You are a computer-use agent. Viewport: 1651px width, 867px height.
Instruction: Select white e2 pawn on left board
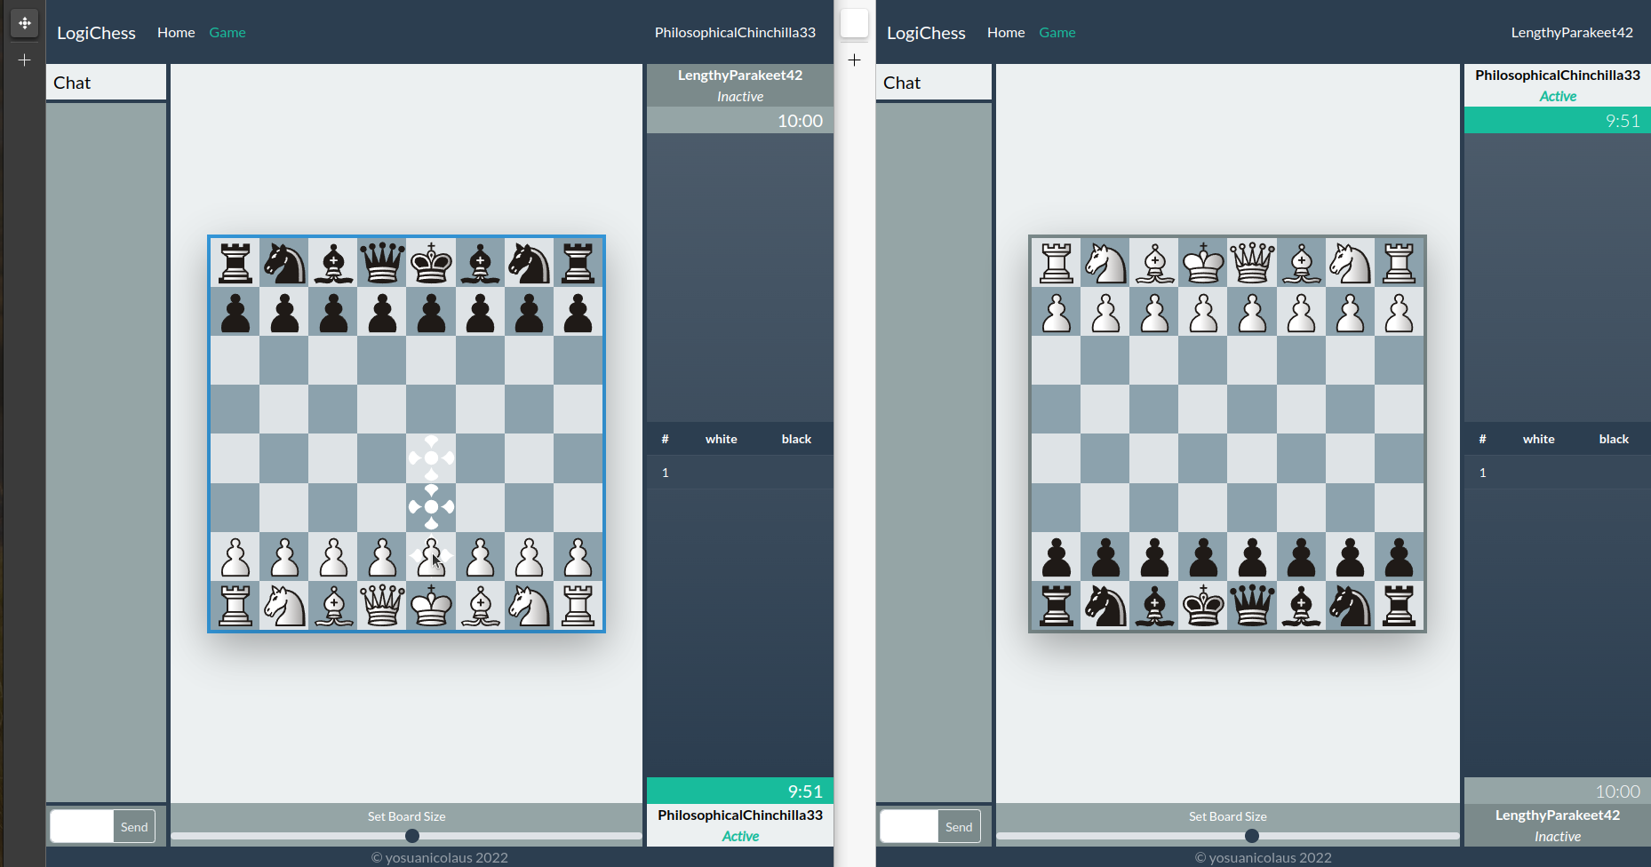click(431, 557)
